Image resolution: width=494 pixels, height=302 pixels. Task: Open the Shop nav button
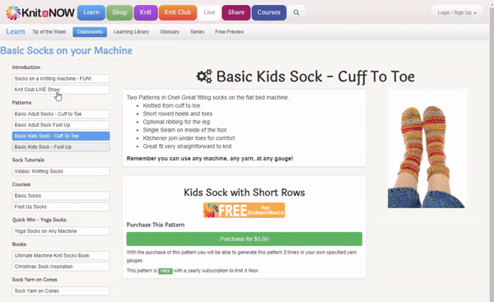click(119, 12)
